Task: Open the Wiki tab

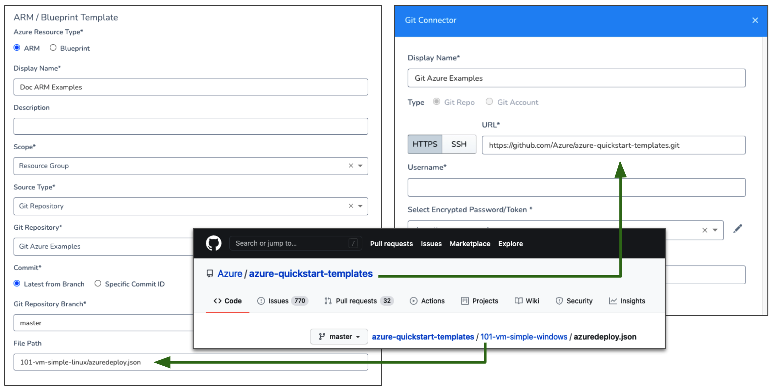Action: click(x=527, y=301)
